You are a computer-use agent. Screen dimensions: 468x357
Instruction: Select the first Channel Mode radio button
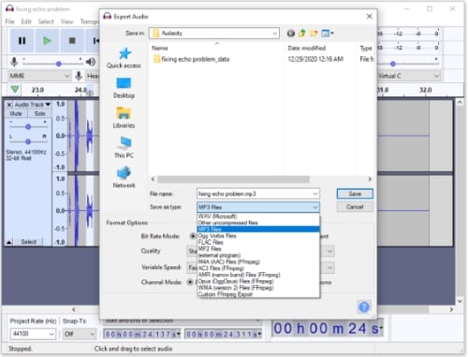click(x=190, y=282)
